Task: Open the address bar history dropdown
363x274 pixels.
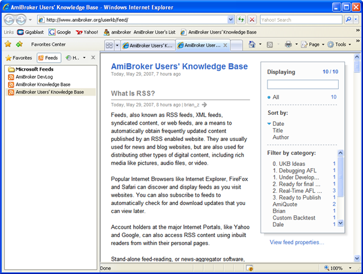Action: click(231, 19)
